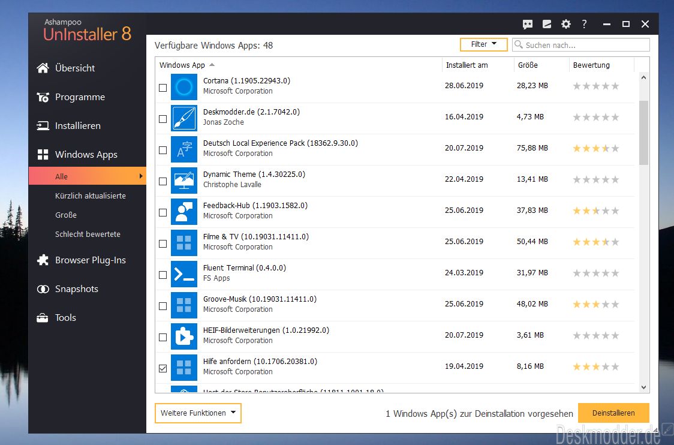Click the Snapshots sidebar icon

(43, 289)
